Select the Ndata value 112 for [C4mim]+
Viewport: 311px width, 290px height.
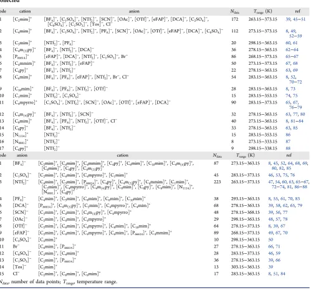pos(234,31)
